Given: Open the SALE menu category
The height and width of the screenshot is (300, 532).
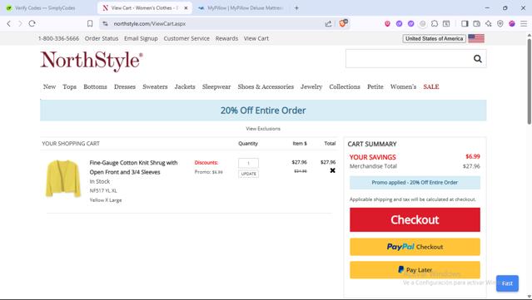Looking at the screenshot, I should tap(431, 86).
